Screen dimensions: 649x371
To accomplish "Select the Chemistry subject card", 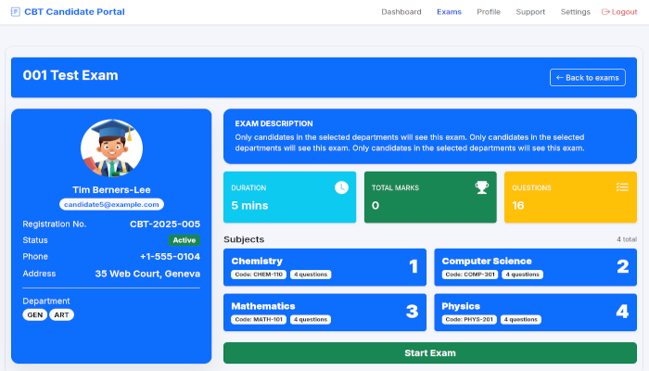I will point(324,266).
